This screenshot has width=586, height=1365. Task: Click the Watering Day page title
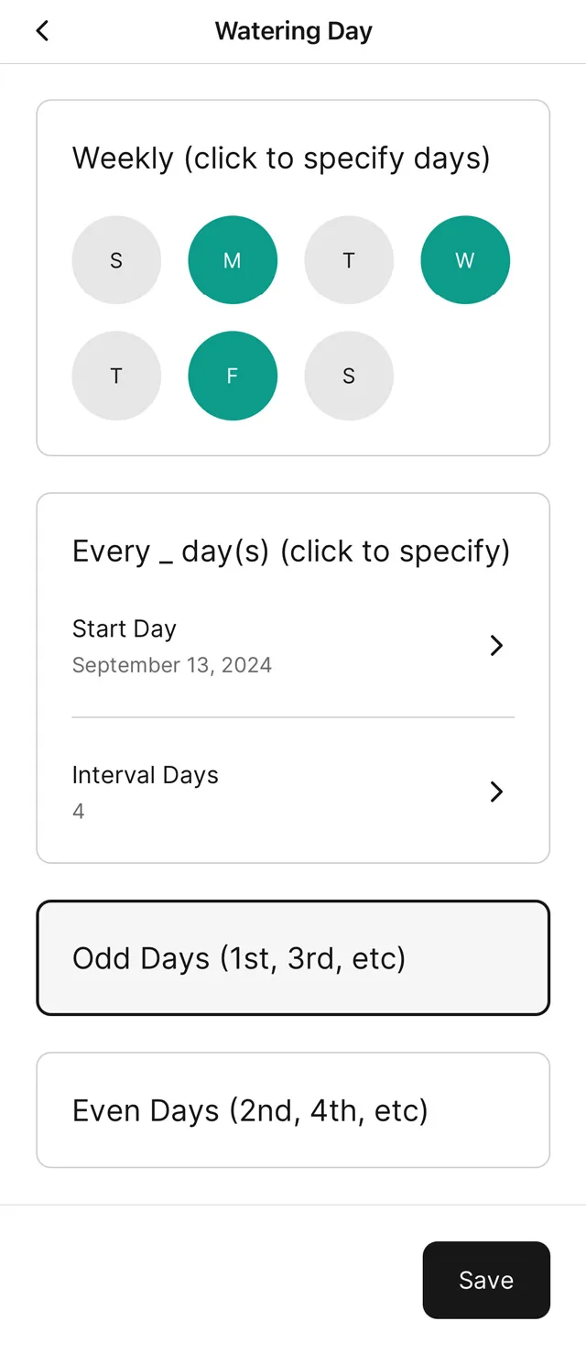pos(293,31)
